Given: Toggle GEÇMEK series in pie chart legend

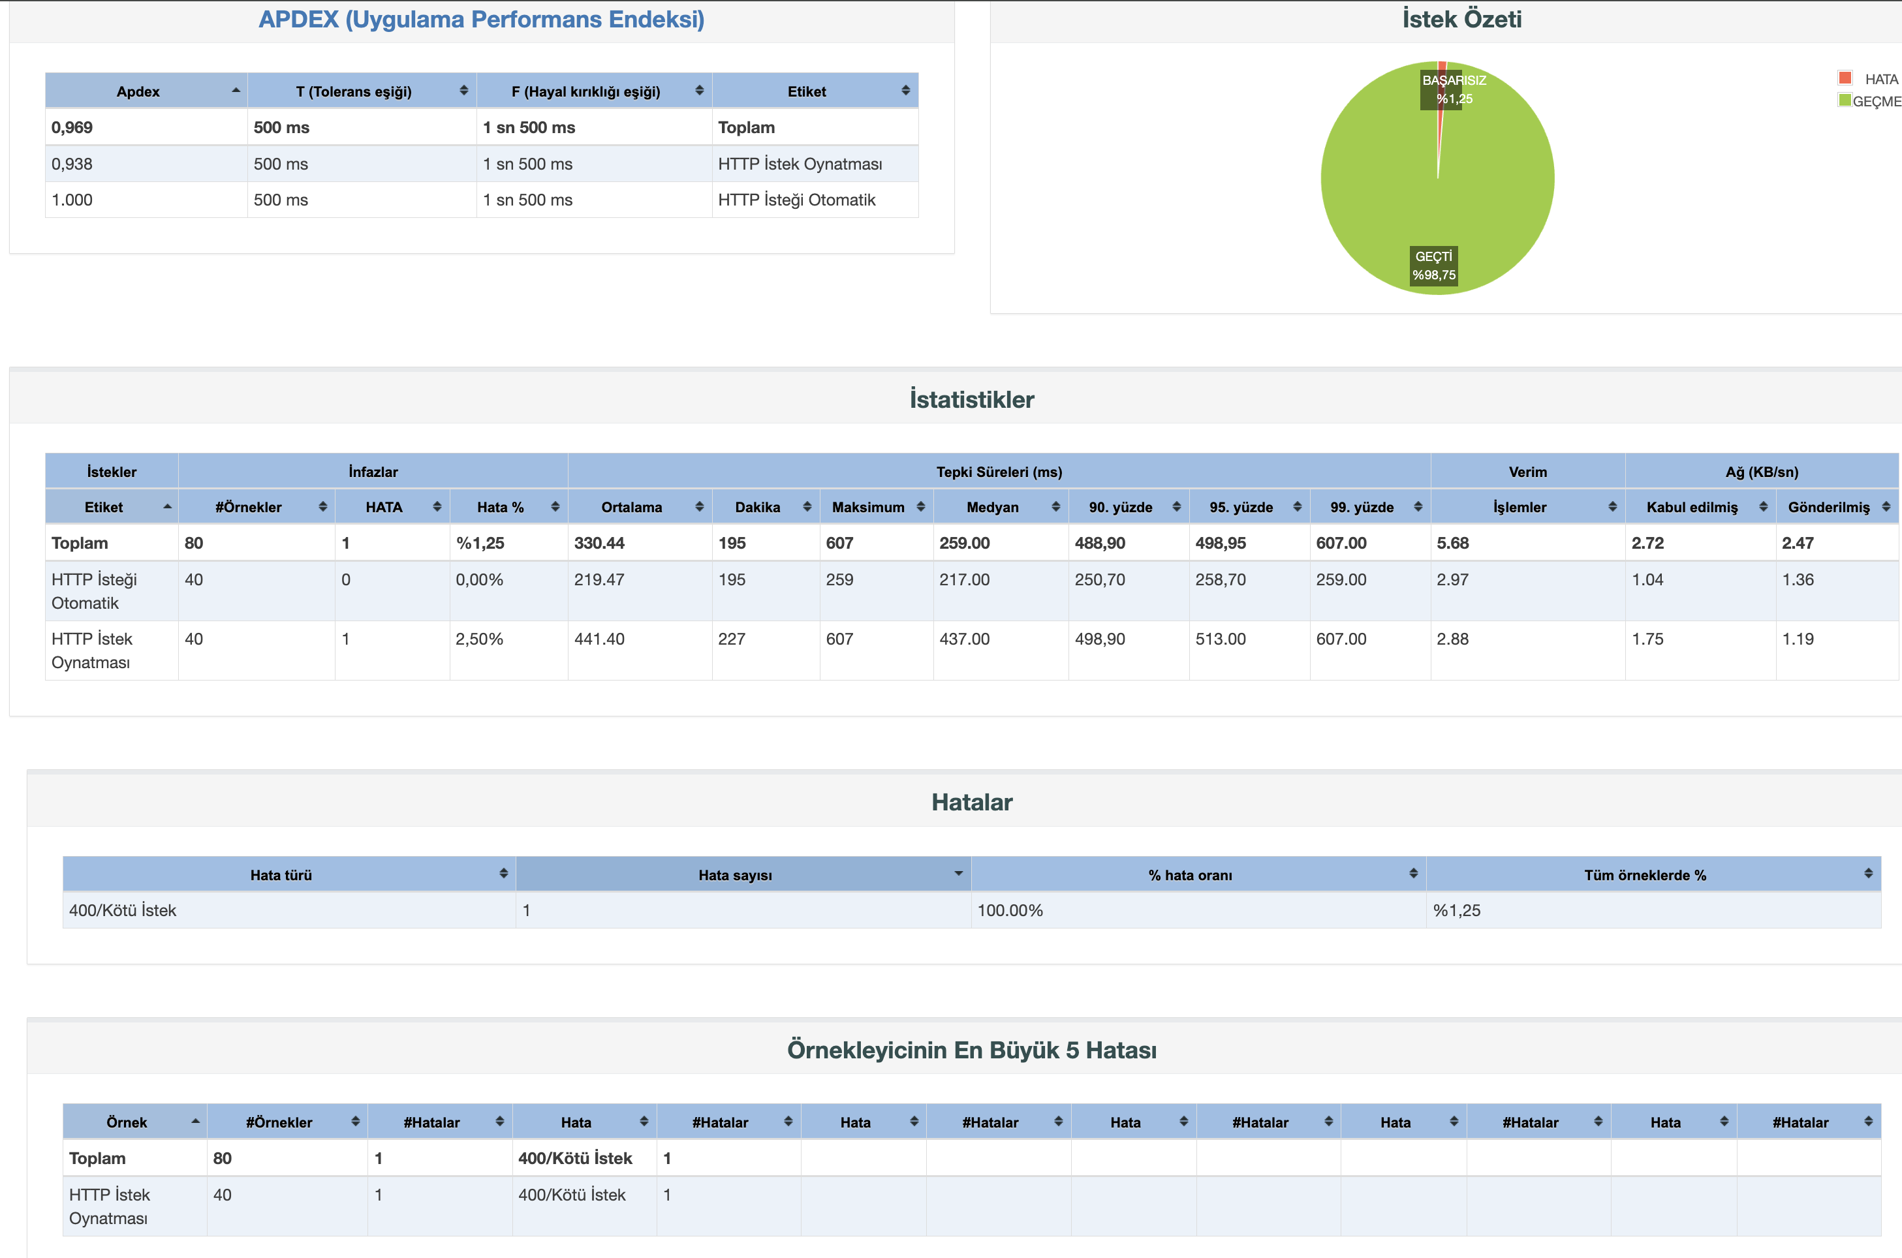Looking at the screenshot, I should click(x=1845, y=101).
